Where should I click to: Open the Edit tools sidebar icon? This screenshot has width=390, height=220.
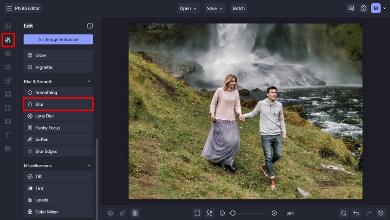click(8, 40)
